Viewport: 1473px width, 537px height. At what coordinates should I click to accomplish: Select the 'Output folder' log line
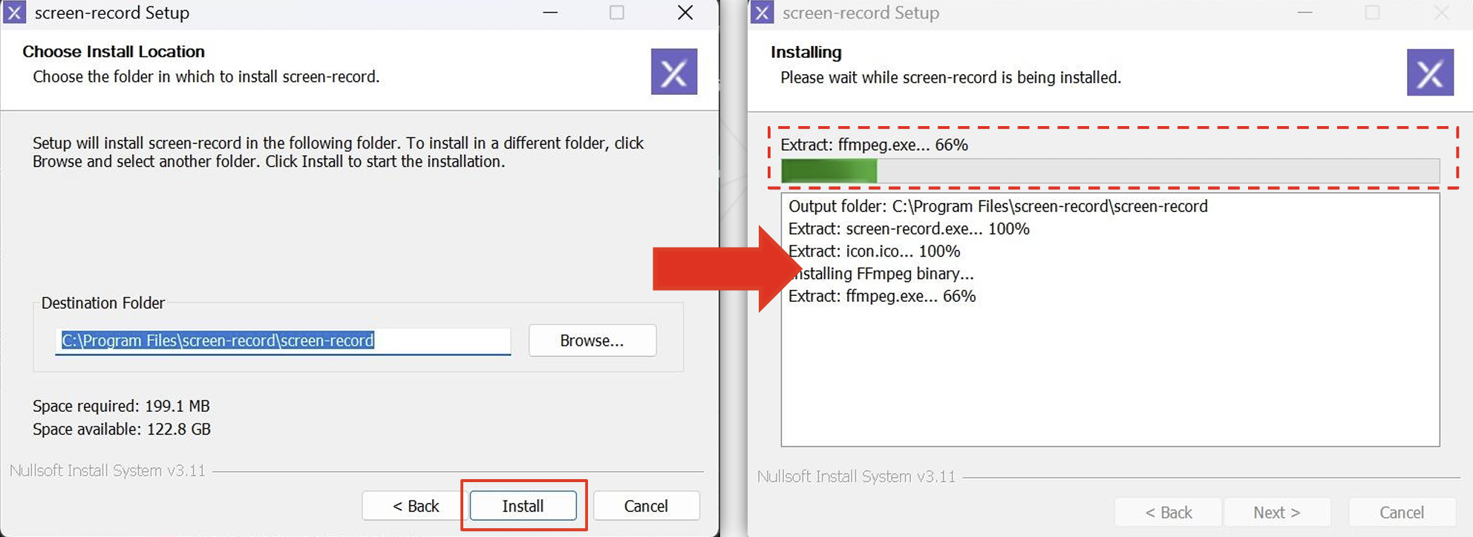pyautogui.click(x=997, y=206)
